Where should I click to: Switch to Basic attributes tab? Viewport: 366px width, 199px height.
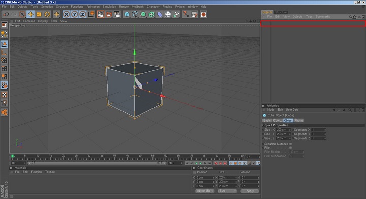(x=267, y=121)
